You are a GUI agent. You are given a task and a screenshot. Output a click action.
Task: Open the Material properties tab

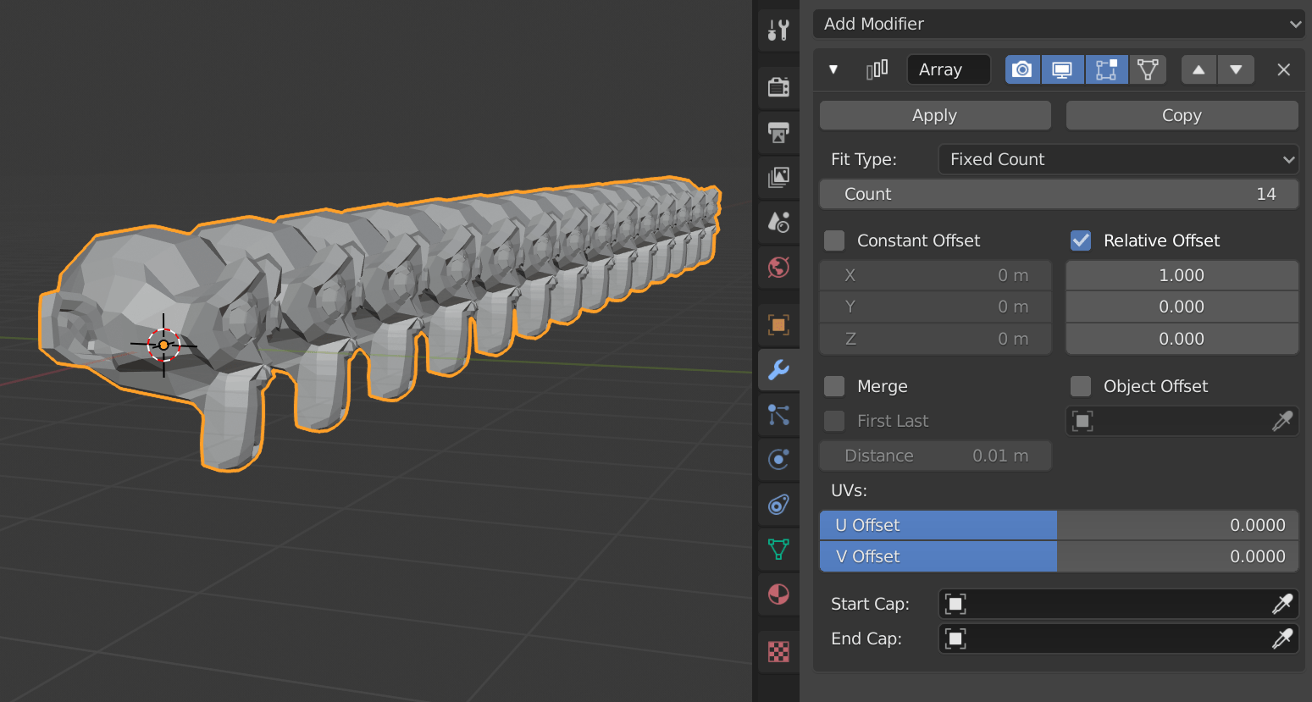coord(778,594)
